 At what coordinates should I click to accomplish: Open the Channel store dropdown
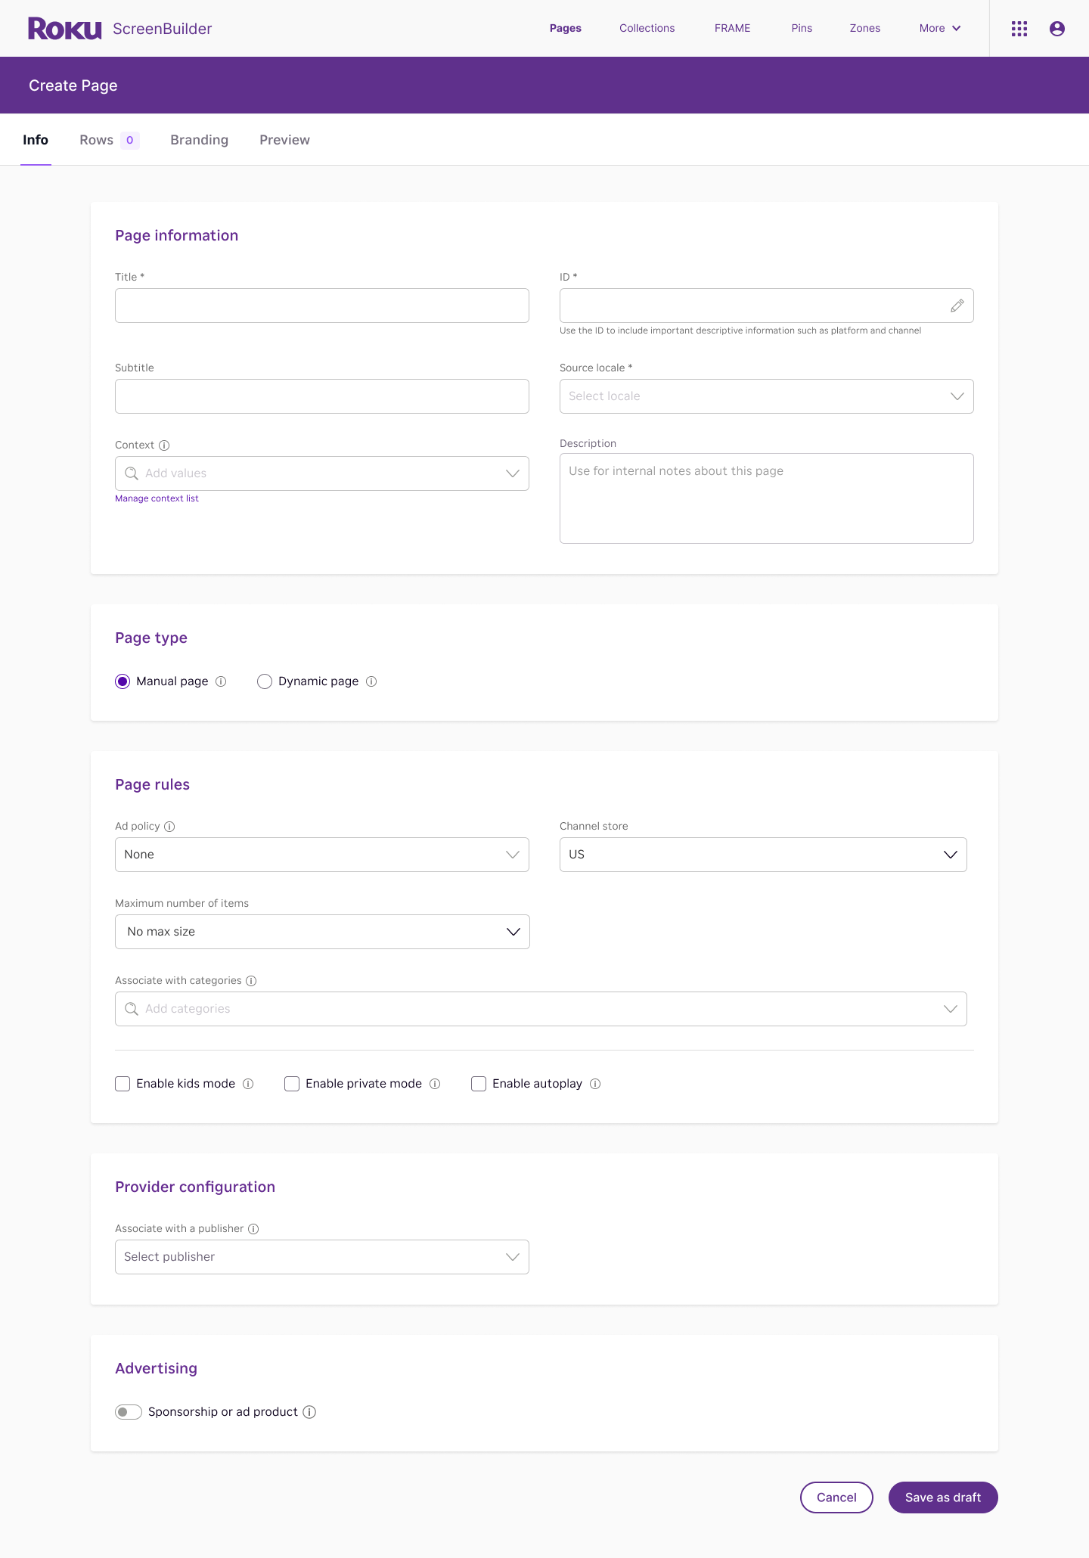pyautogui.click(x=763, y=855)
